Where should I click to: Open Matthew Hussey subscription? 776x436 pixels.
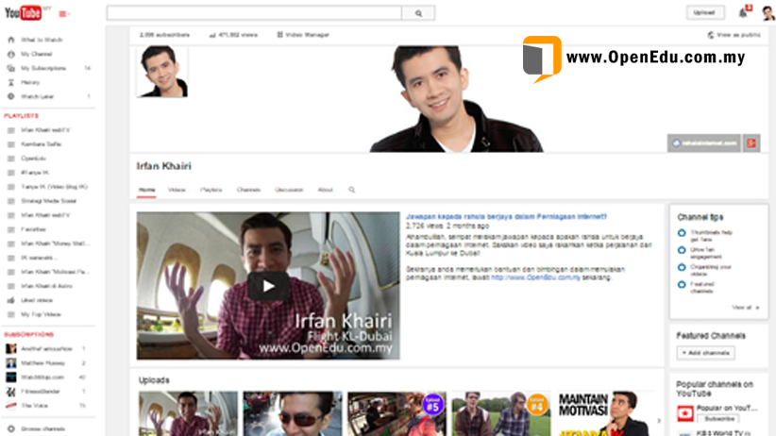click(x=42, y=362)
